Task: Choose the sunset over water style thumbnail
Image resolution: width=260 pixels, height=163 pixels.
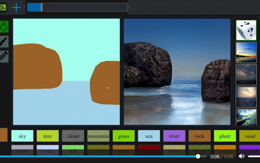Action: click(246, 53)
